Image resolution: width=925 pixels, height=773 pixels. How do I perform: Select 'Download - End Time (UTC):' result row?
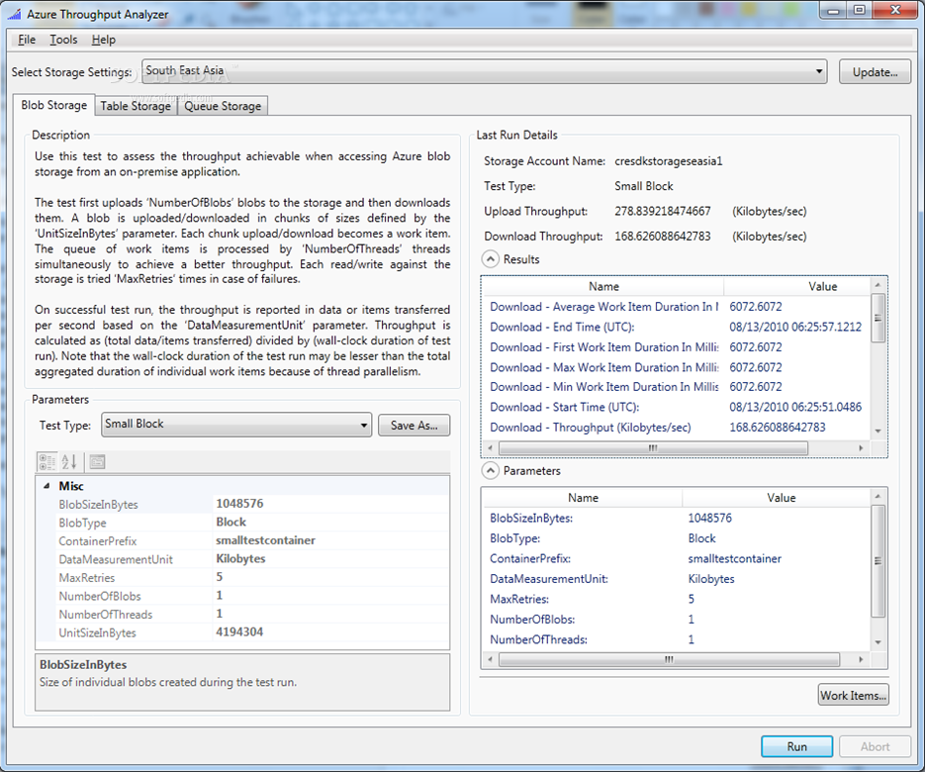(x=677, y=327)
